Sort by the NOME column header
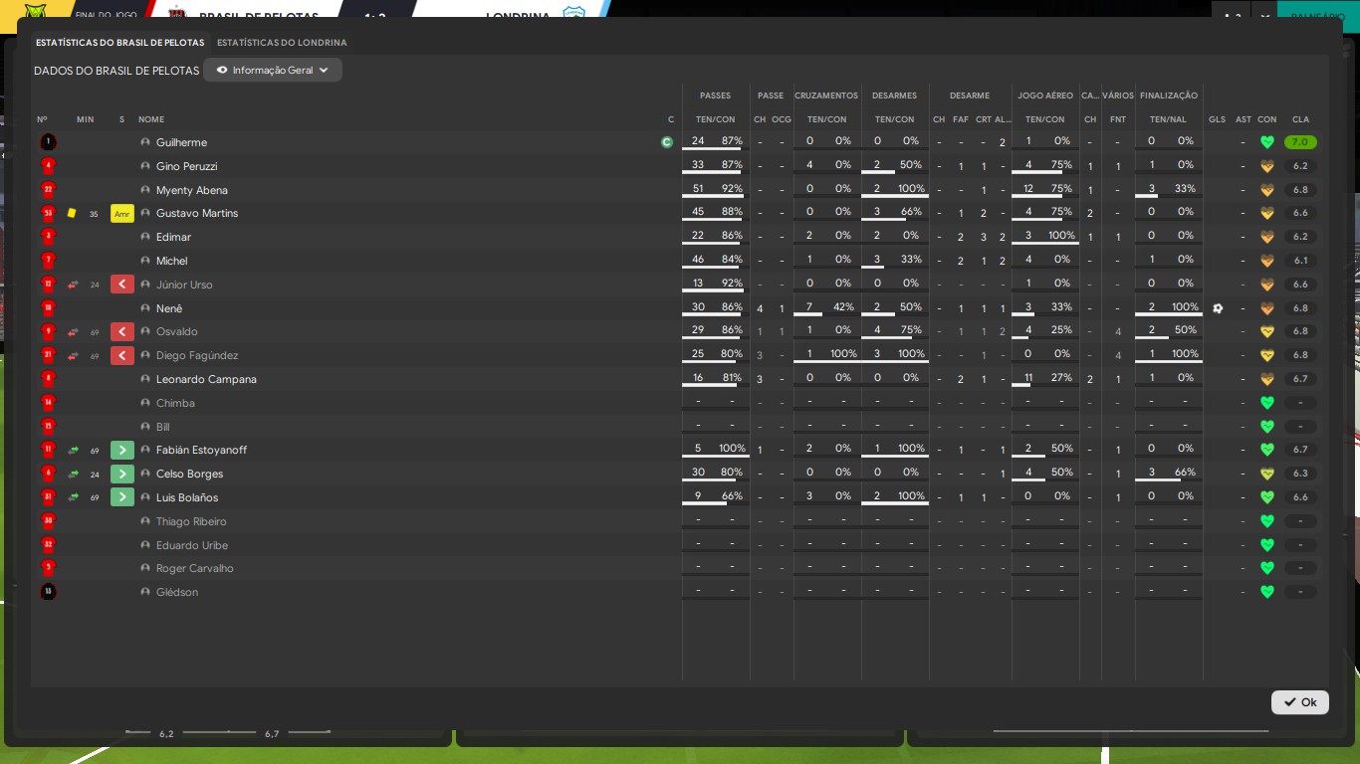This screenshot has width=1360, height=764. coord(151,119)
